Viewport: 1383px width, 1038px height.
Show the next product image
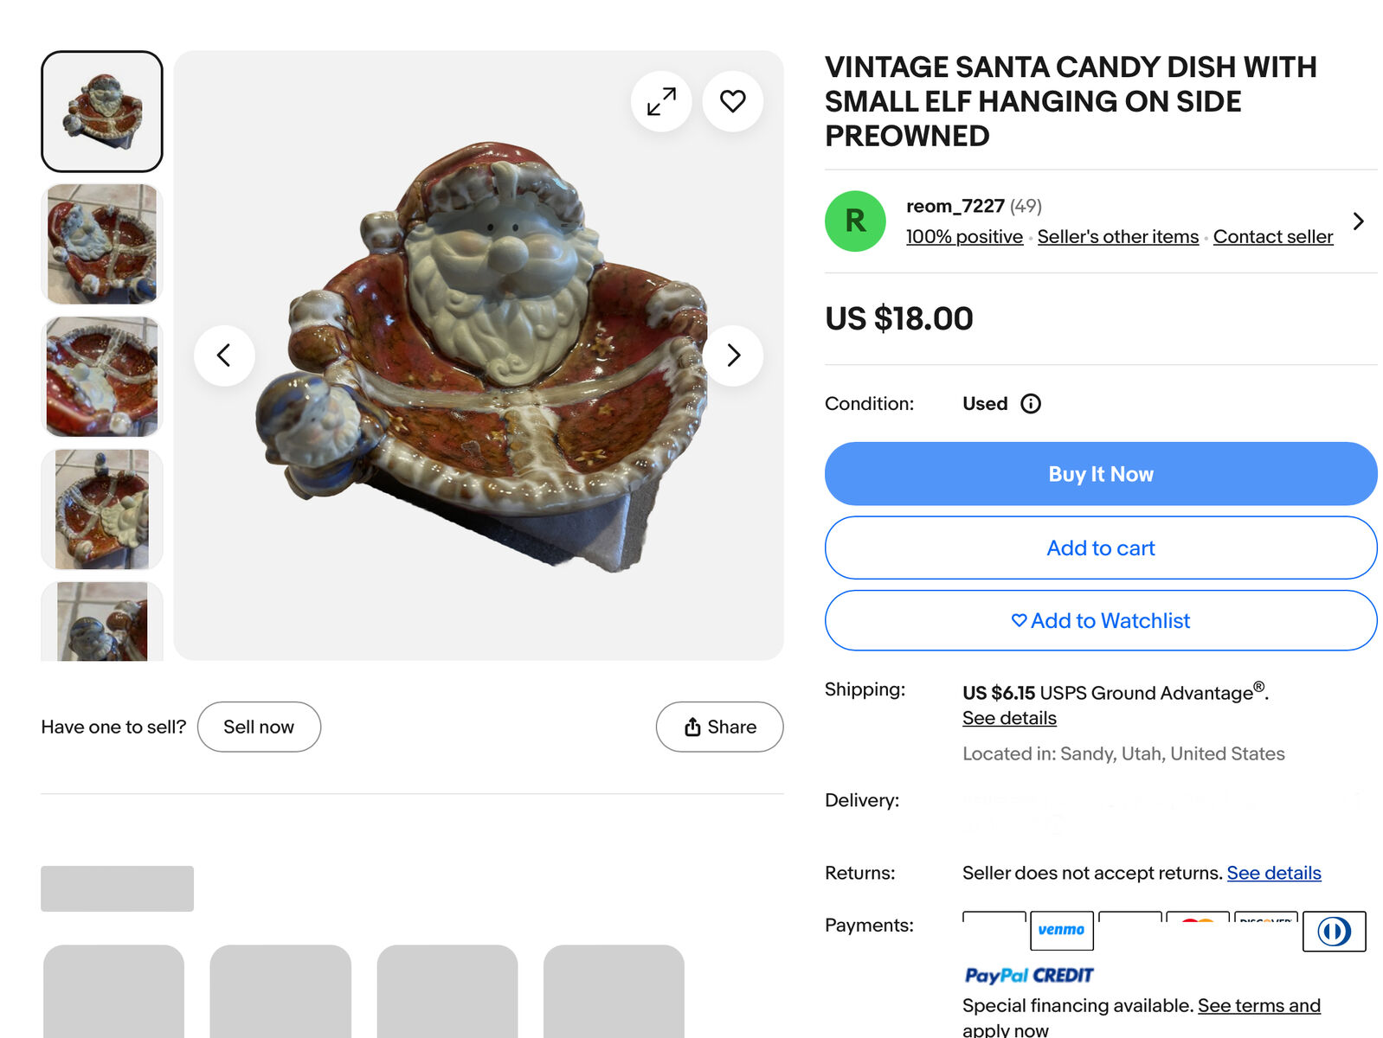pos(733,356)
